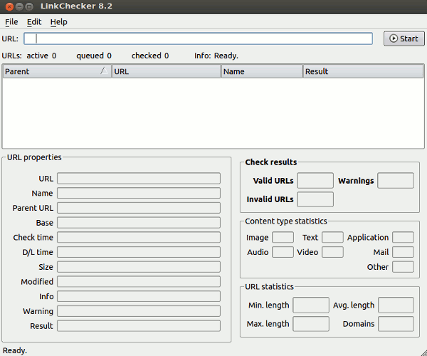Image resolution: width=427 pixels, height=356 pixels.
Task: Click the 'Info: Ready.' status text
Action: tap(216, 56)
